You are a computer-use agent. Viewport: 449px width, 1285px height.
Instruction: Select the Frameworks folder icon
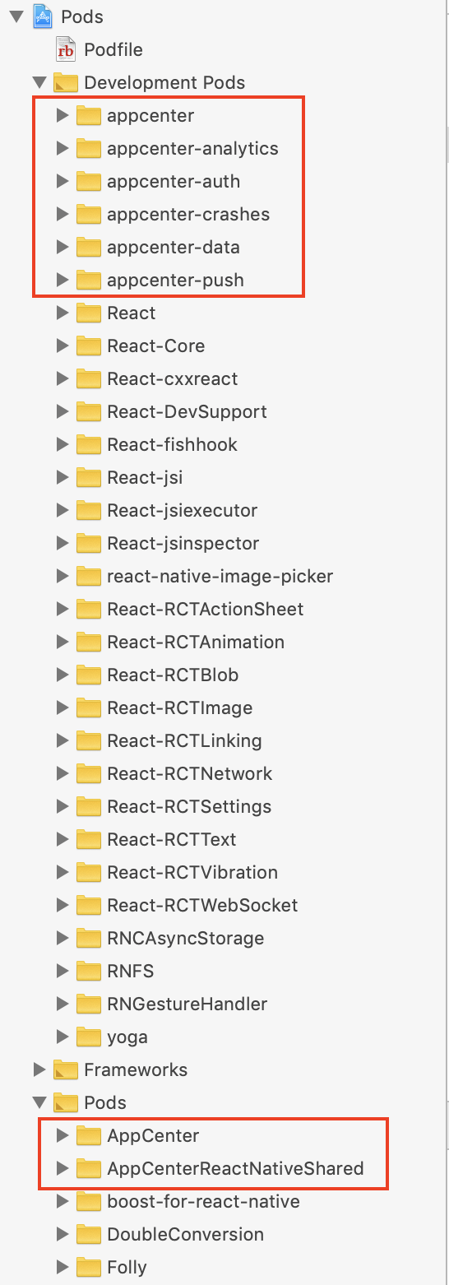65,1069
